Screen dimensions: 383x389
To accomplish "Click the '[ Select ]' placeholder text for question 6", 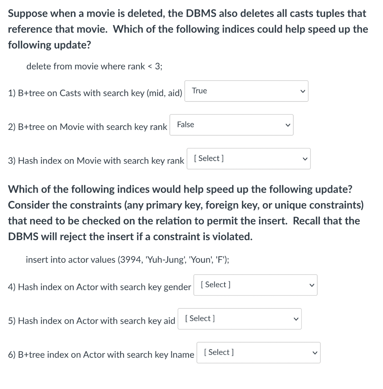I will pos(219,352).
